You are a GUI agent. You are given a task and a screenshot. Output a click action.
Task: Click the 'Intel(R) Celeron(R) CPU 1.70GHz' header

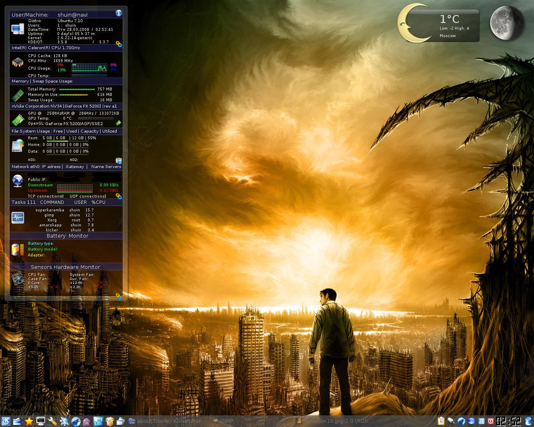(46, 48)
